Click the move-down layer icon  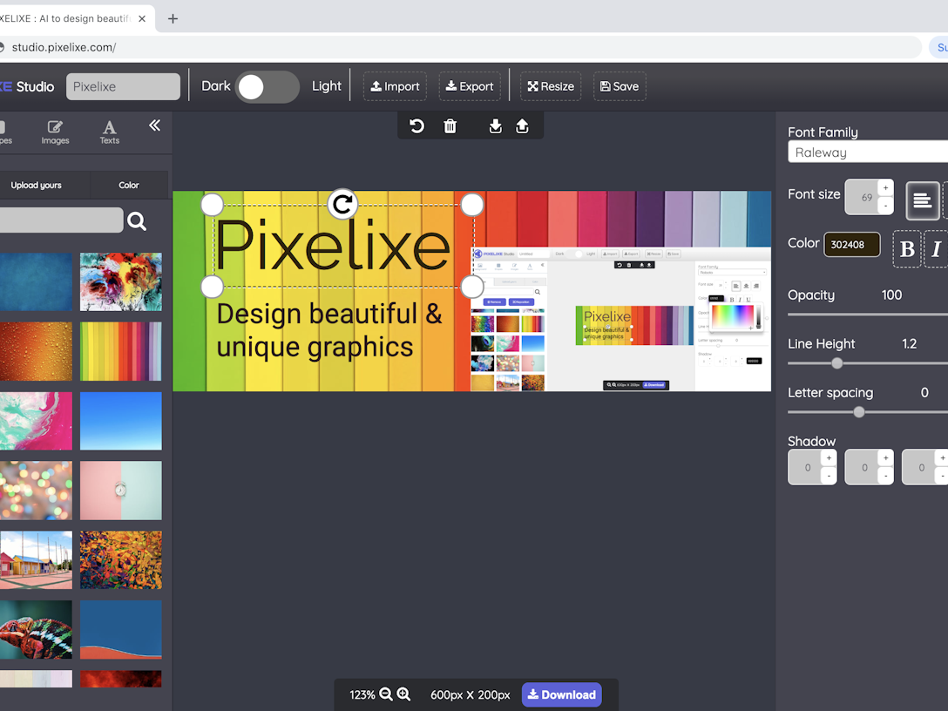(495, 126)
